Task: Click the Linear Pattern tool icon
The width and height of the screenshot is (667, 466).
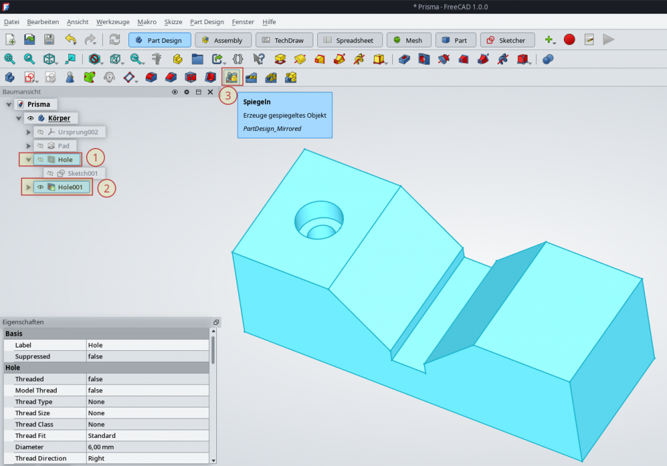Action: pos(251,77)
